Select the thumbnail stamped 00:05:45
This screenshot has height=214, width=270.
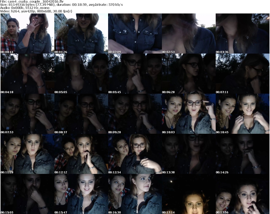pos(135,74)
